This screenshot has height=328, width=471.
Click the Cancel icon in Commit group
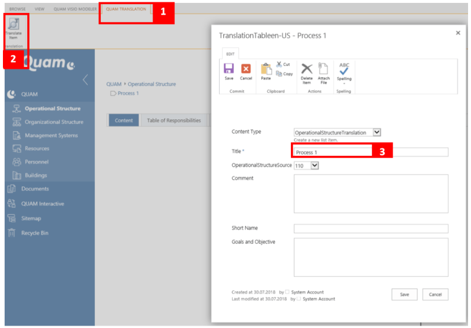246,70
